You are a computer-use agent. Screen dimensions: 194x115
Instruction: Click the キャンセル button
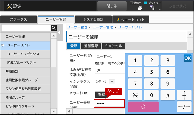pos(114,46)
